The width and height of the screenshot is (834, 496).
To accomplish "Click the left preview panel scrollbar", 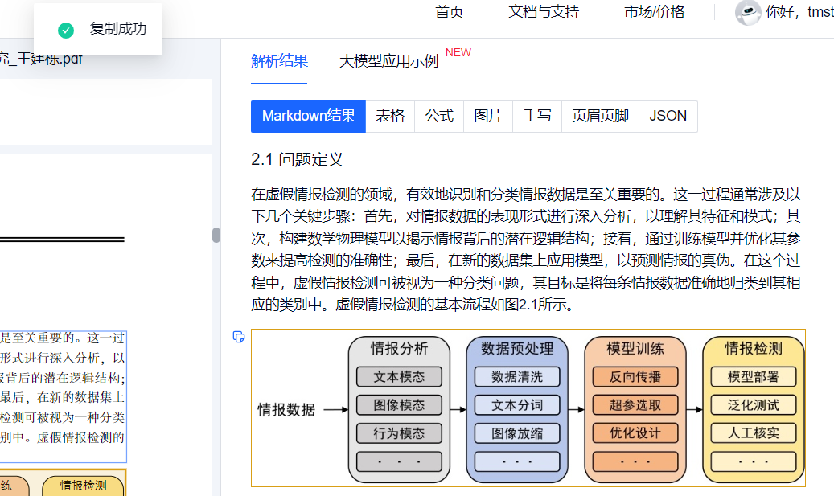I will 216,234.
